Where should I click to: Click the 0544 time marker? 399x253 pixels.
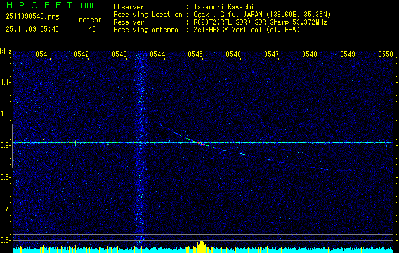157,54
